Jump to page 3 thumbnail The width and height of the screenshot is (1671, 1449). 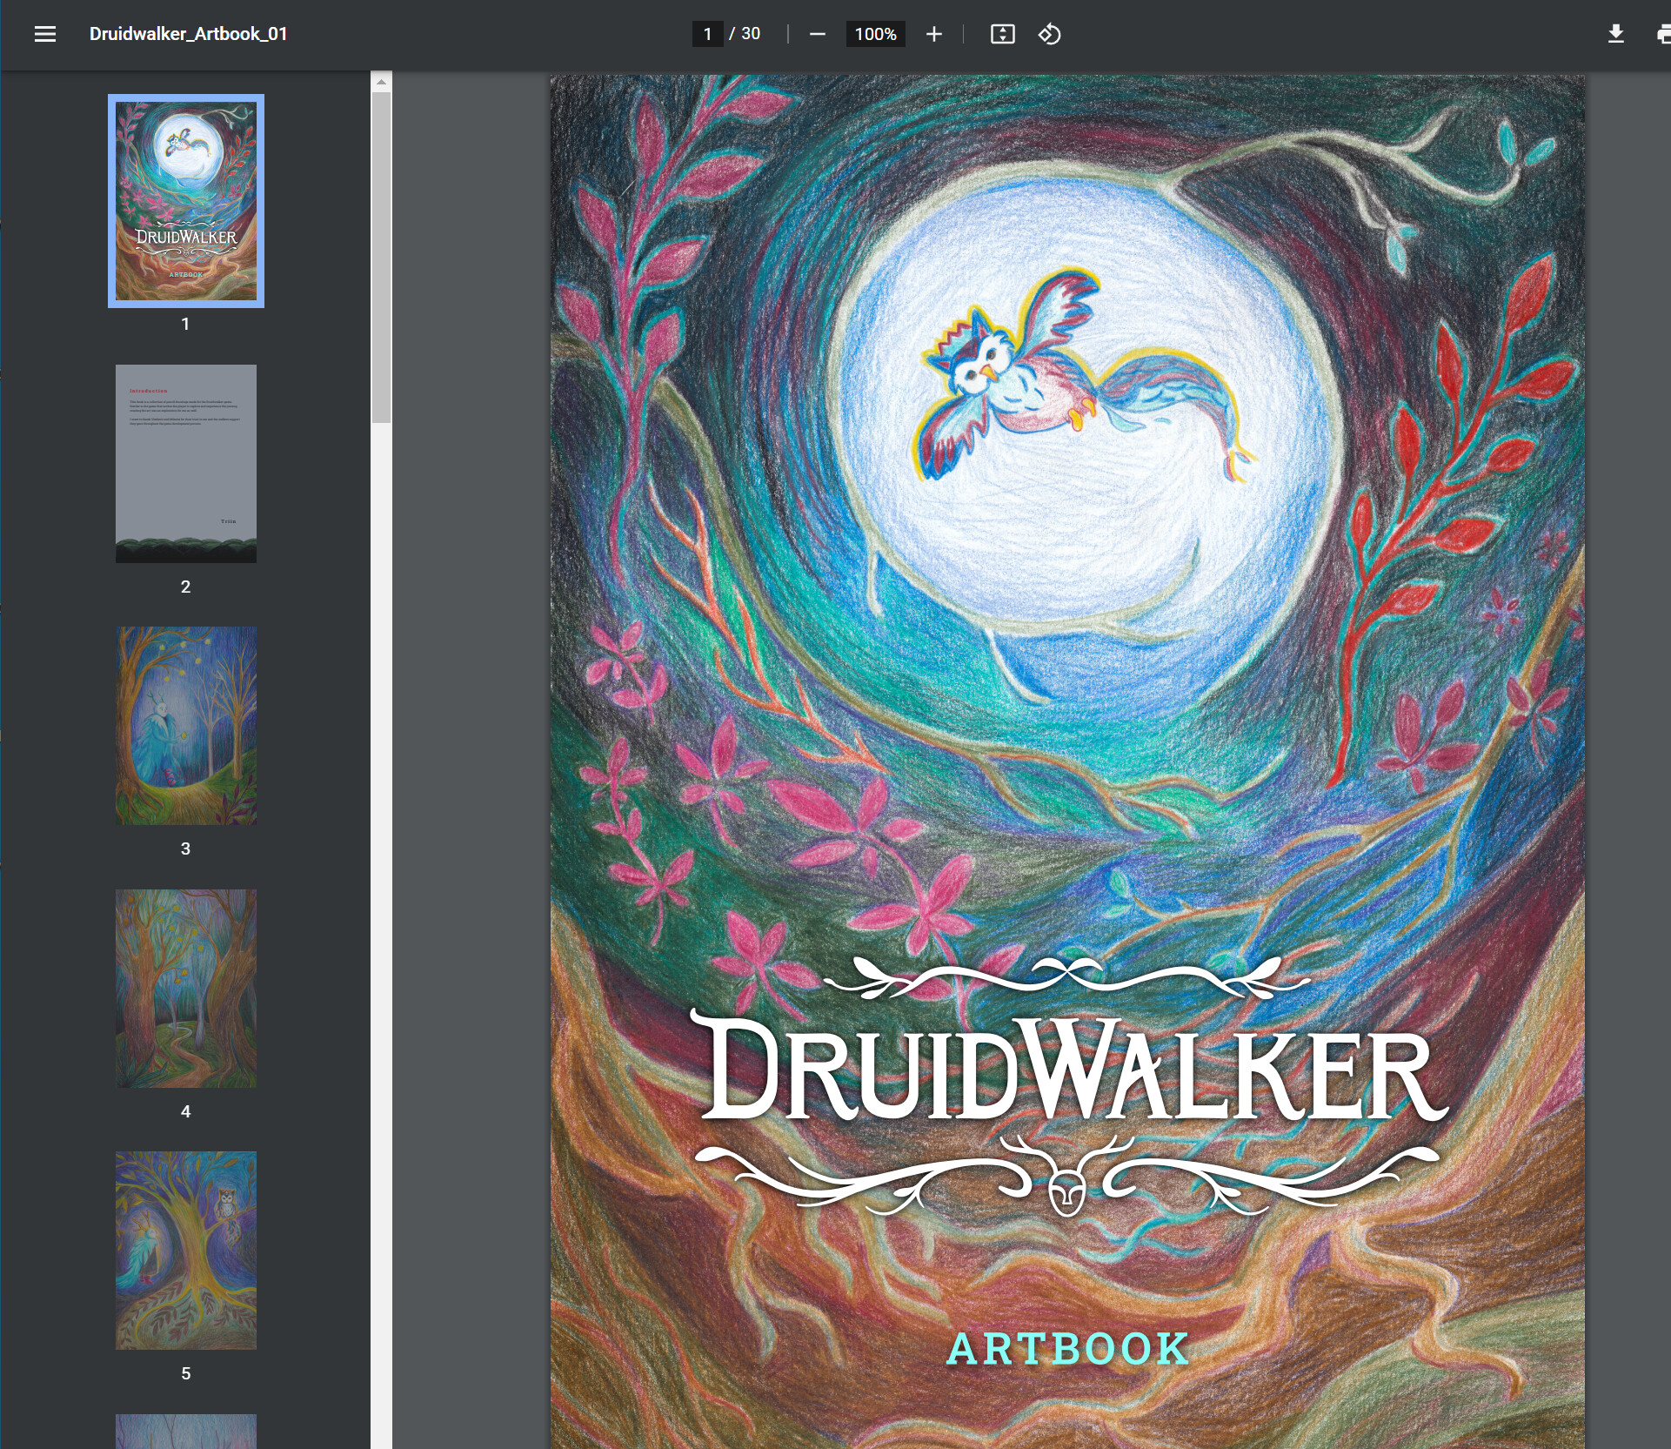tap(185, 725)
